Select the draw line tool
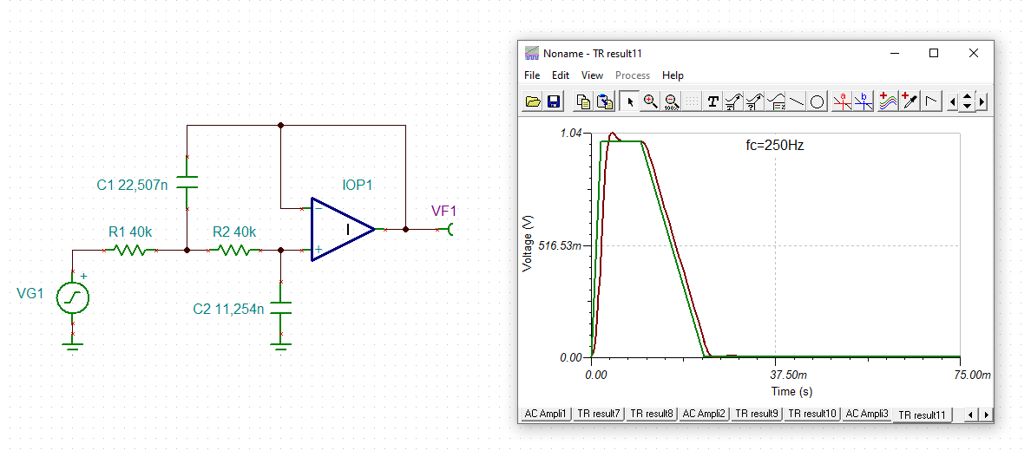Image resolution: width=1031 pixels, height=457 pixels. (797, 101)
